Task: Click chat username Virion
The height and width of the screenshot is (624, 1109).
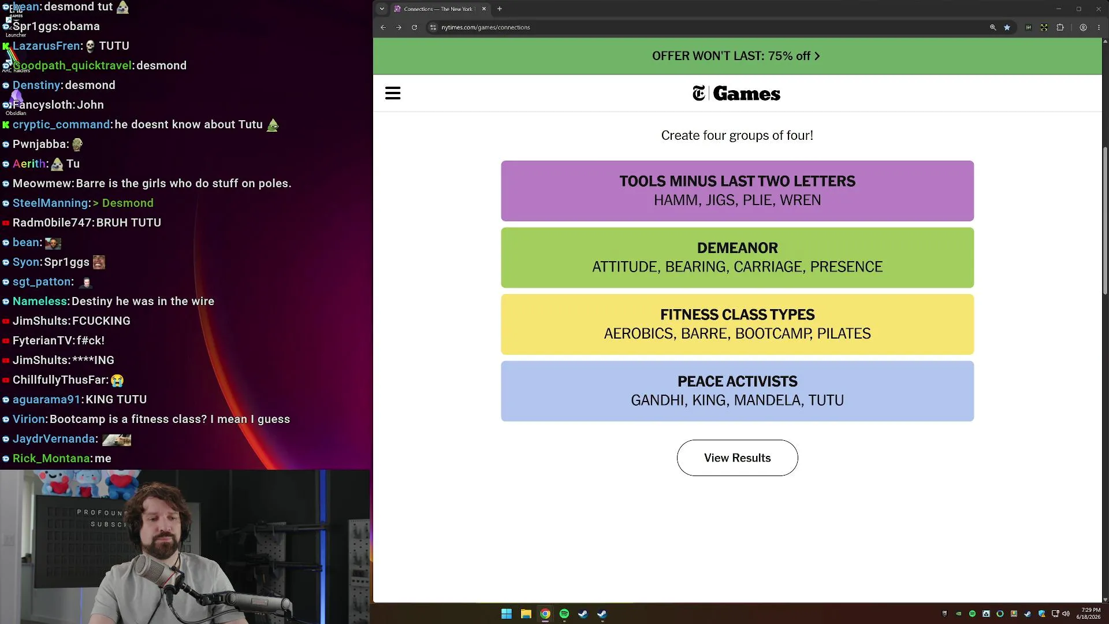Action: tap(29, 419)
